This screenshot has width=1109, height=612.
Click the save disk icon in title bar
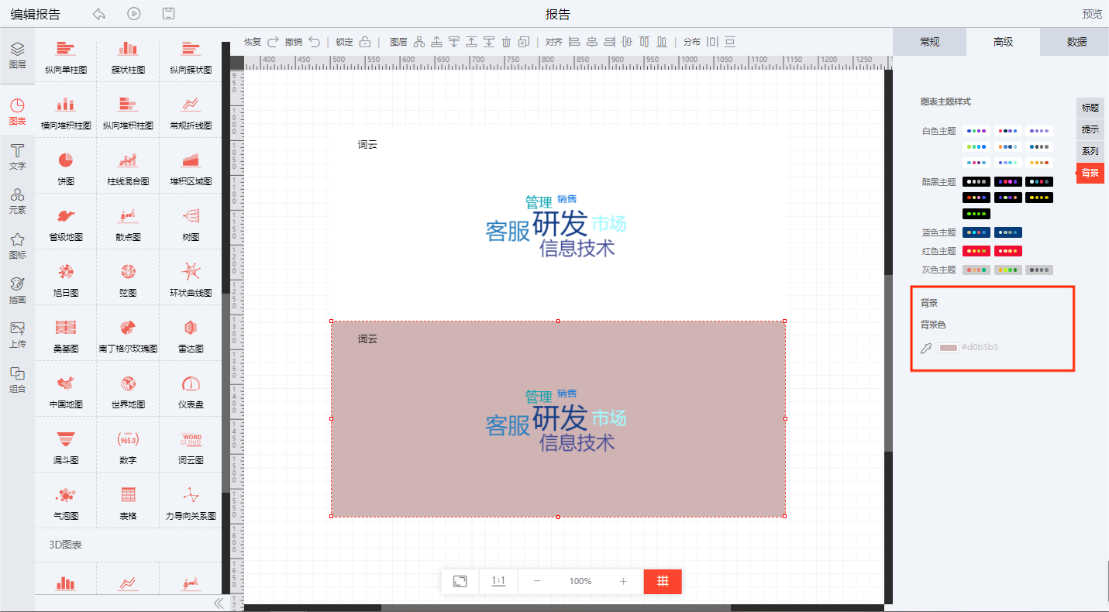click(x=168, y=14)
